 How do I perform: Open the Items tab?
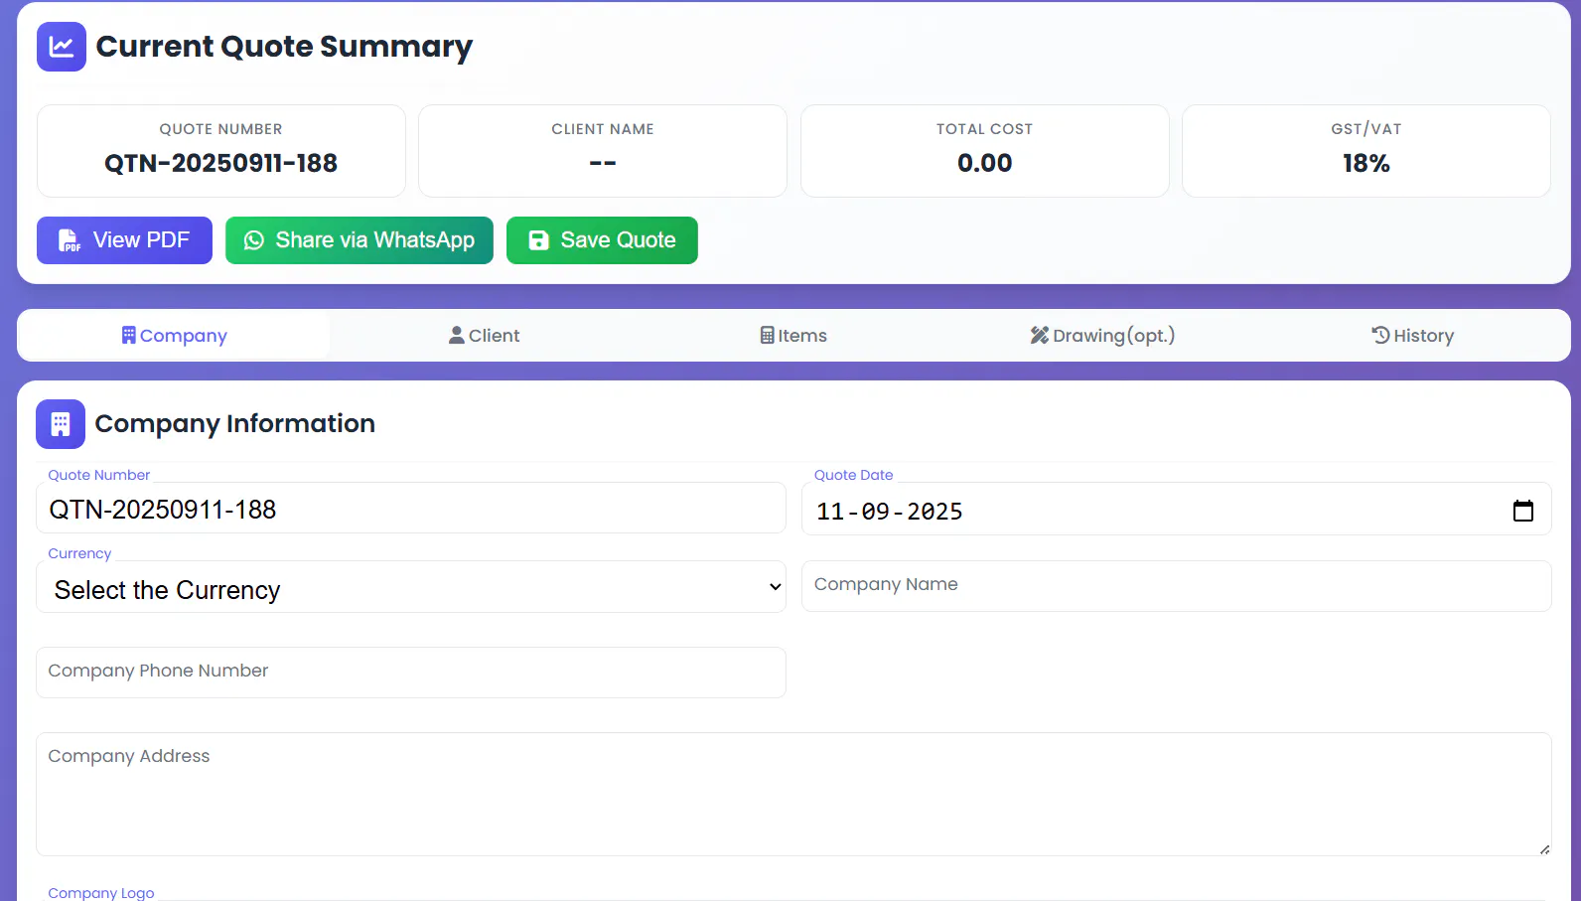(793, 336)
